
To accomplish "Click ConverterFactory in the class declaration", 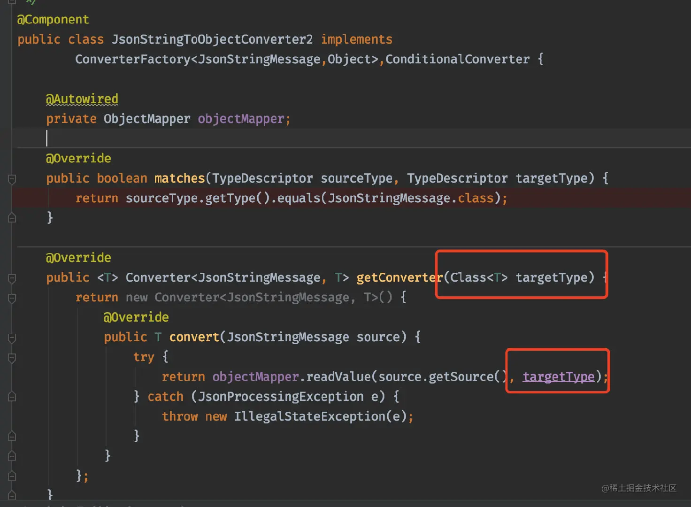I will (x=133, y=59).
